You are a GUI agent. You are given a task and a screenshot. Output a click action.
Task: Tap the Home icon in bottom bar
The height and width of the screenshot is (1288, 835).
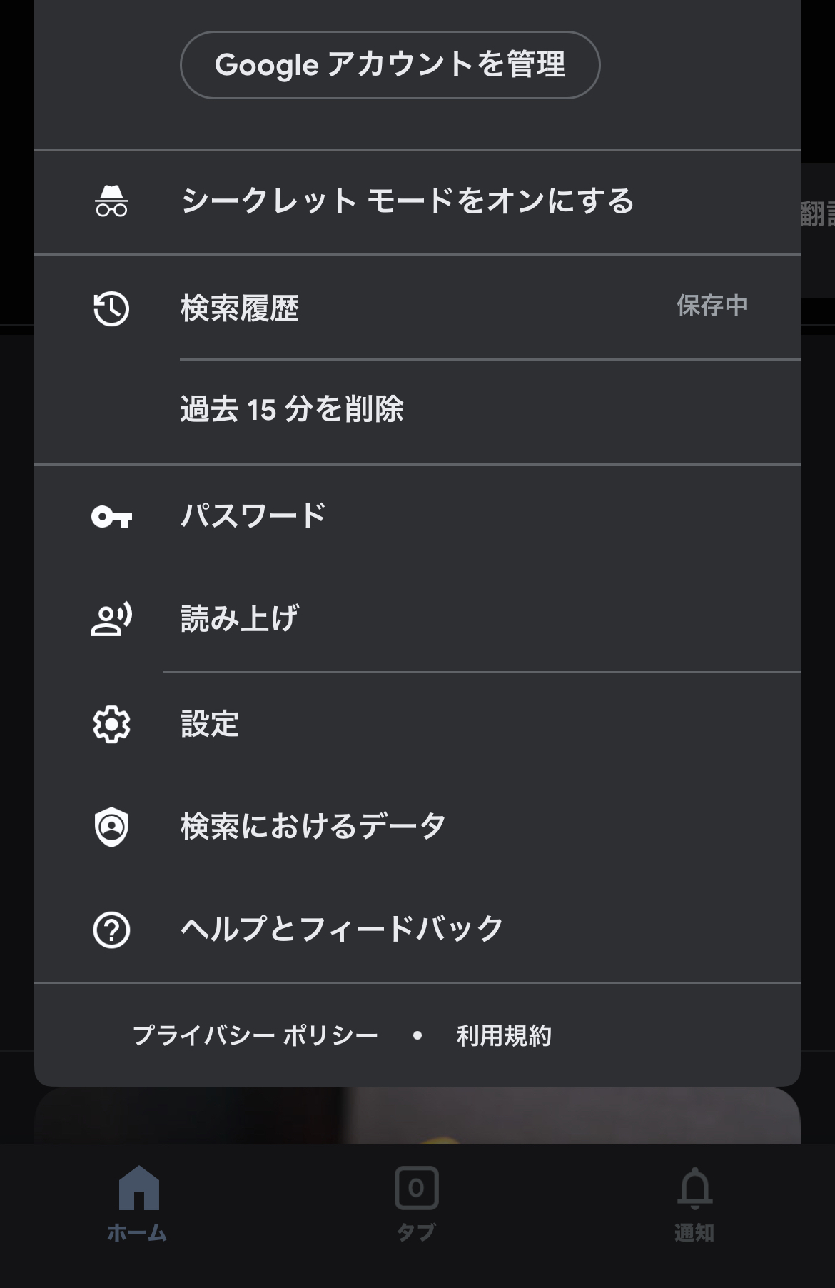(x=138, y=1189)
